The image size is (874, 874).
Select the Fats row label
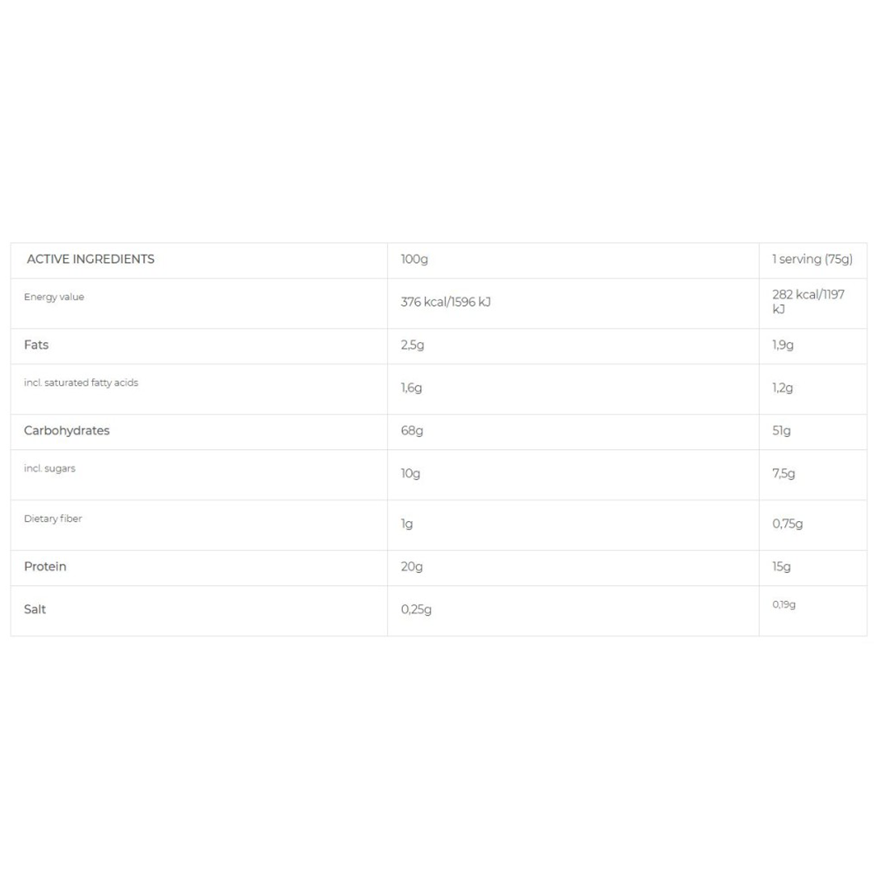pos(36,345)
